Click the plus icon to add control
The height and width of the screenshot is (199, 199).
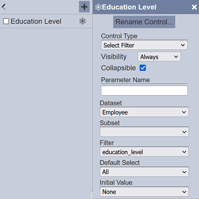click(84, 7)
